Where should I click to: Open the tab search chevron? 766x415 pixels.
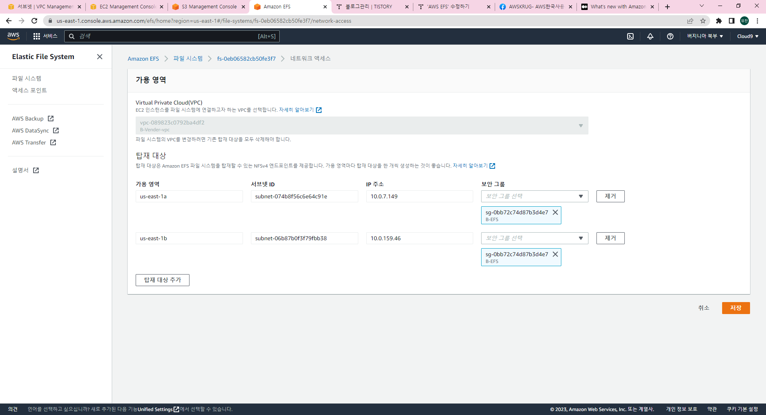[x=702, y=6]
